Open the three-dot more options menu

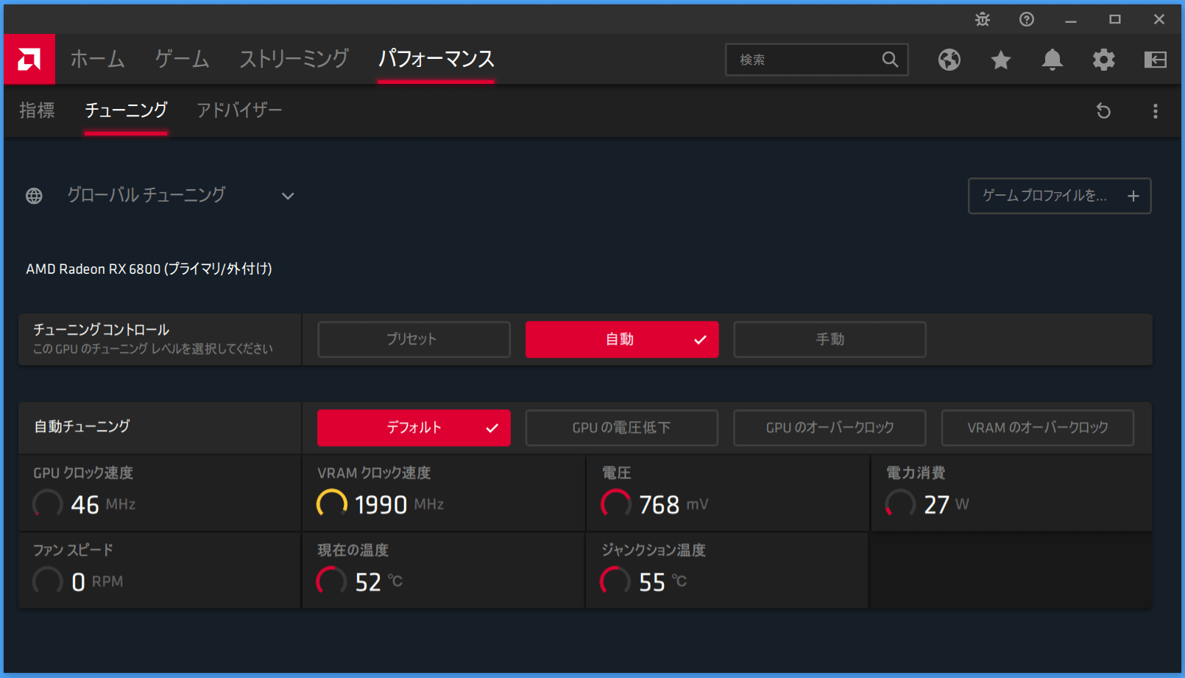click(x=1156, y=111)
